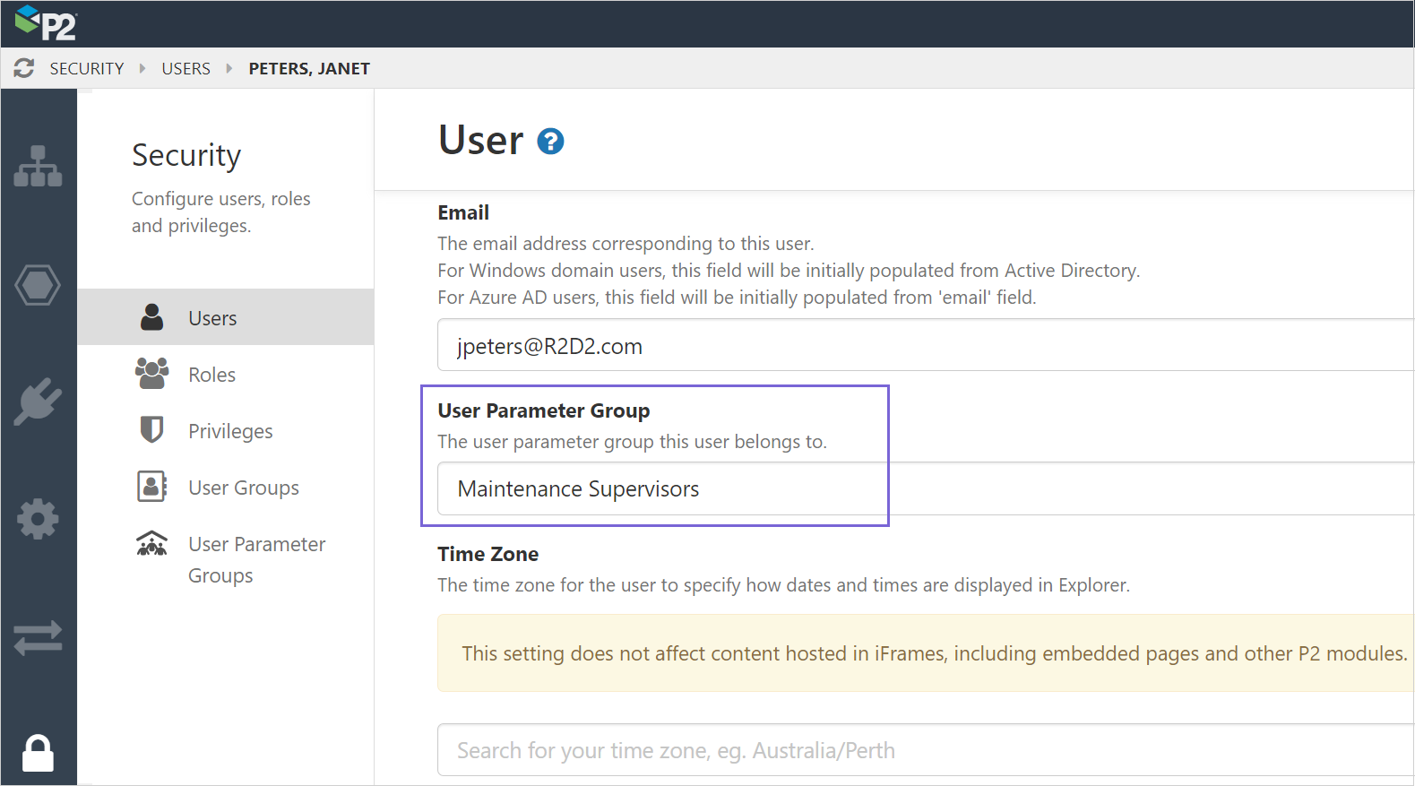Click the blue help icon beside User
Viewport: 1415px width, 786px height.
[550, 142]
